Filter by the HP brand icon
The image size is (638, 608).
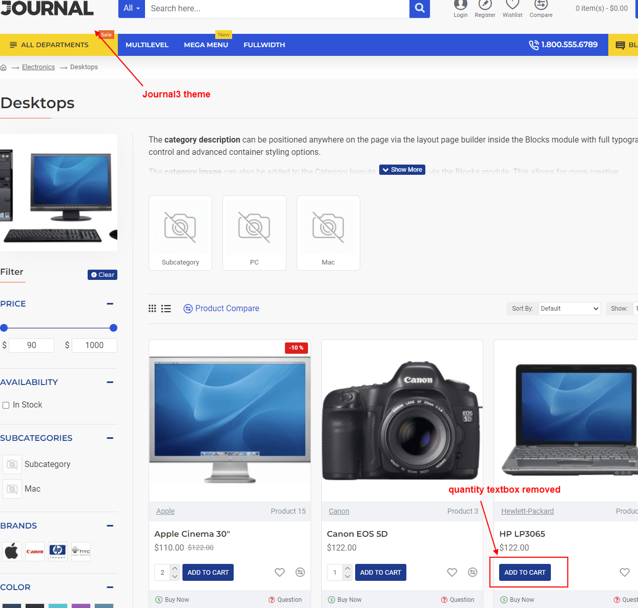point(57,552)
